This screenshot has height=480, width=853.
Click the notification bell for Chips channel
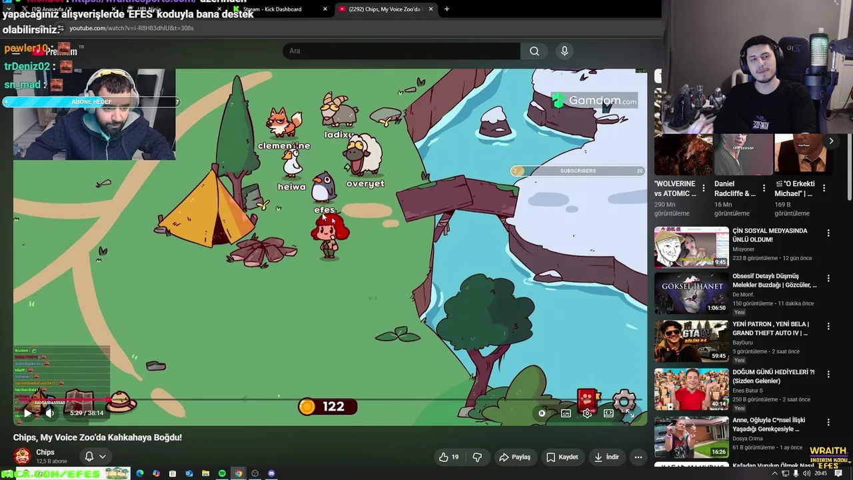click(x=89, y=457)
